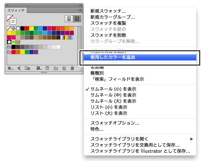Choose 特色... menu item
The width and height of the screenshot is (205, 161).
[97, 129]
